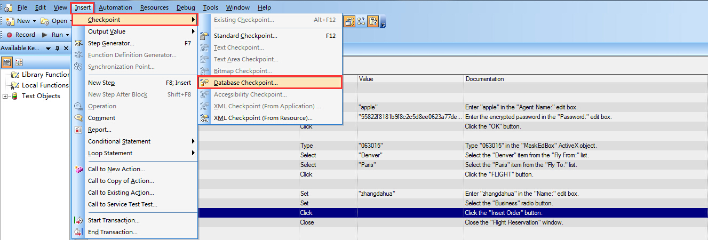Open the View menu
The image size is (708, 240).
tap(60, 7)
